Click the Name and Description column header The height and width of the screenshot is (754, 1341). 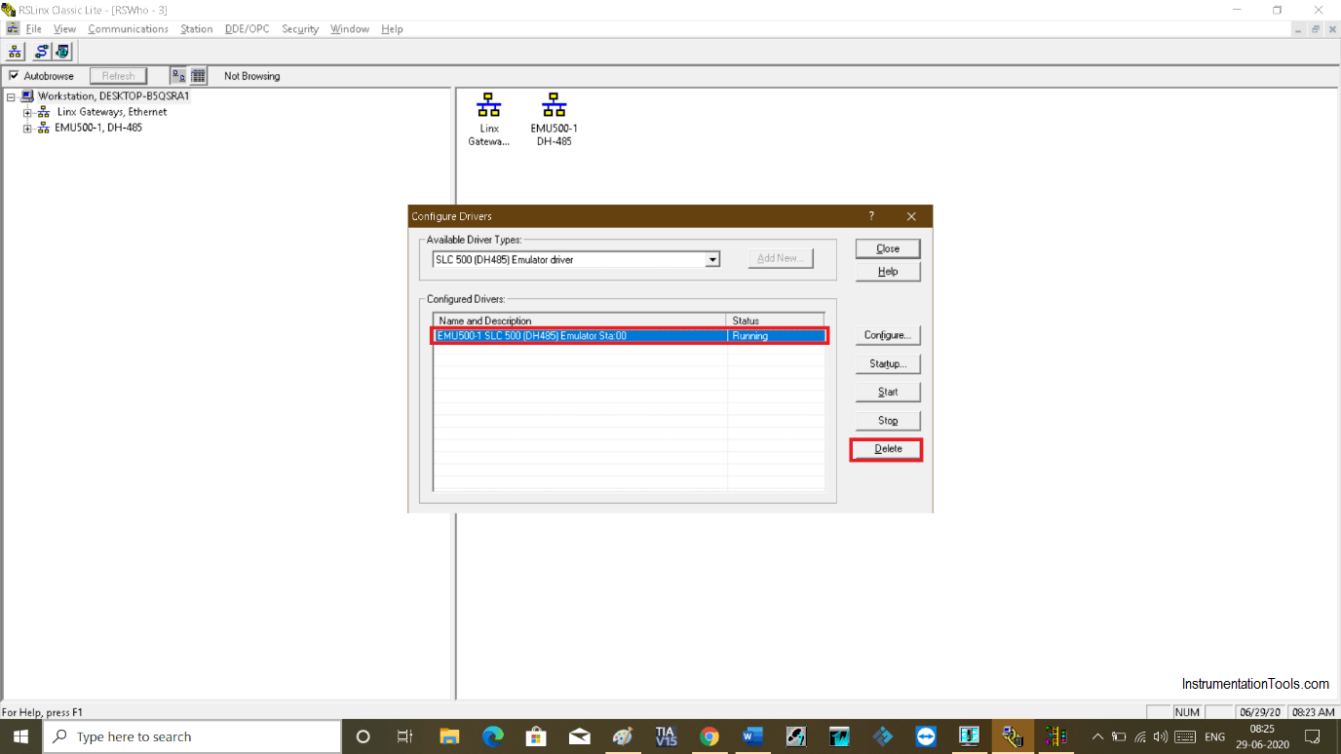point(580,320)
